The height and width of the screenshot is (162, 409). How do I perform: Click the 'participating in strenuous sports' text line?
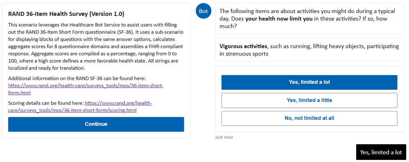[309, 50]
